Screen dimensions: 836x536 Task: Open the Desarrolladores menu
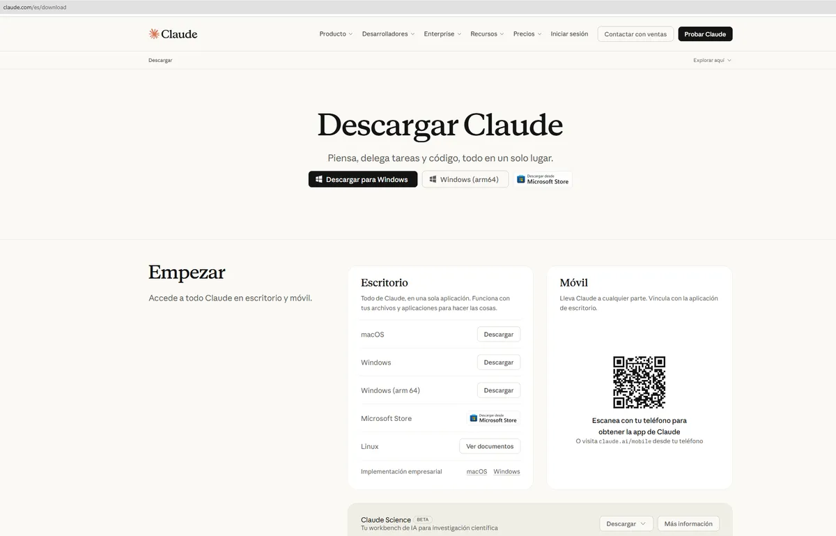coord(388,34)
